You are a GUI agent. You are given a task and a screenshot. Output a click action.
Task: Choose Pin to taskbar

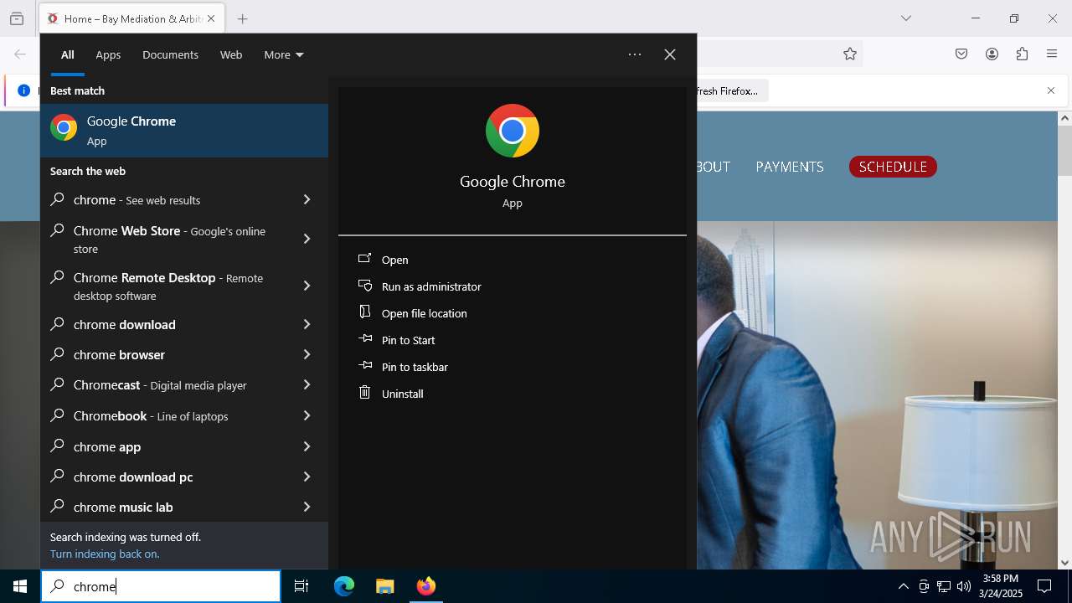[x=415, y=367]
